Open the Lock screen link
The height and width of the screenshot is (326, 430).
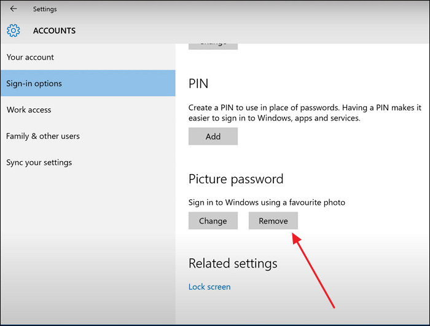pyautogui.click(x=209, y=287)
